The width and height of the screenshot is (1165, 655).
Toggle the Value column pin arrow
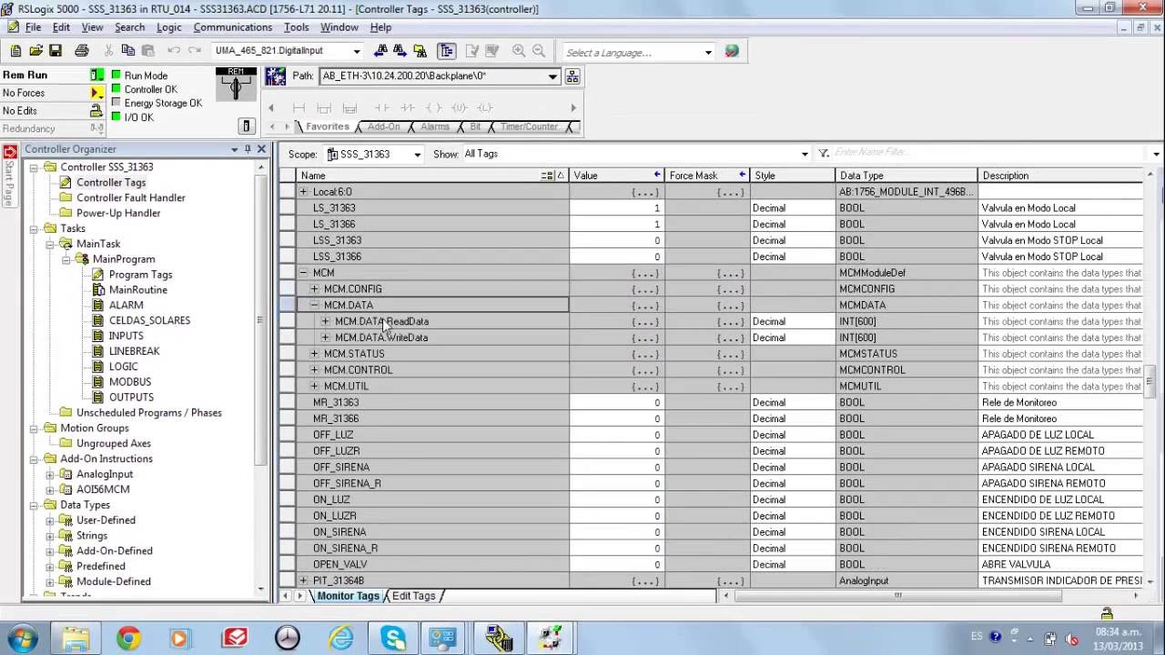pos(657,175)
